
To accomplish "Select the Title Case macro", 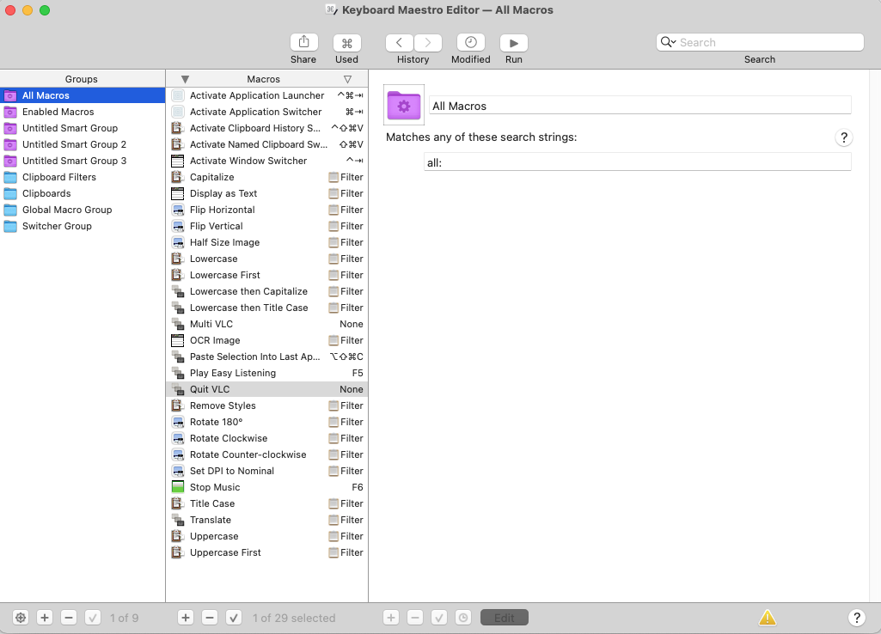I will (x=267, y=503).
